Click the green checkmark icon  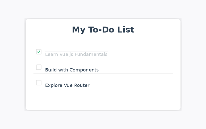(x=39, y=52)
